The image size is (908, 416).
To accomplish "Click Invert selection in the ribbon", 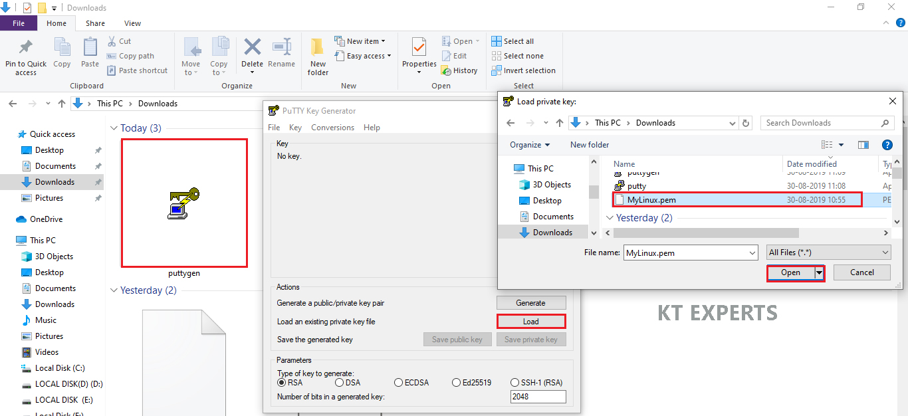I will (523, 70).
